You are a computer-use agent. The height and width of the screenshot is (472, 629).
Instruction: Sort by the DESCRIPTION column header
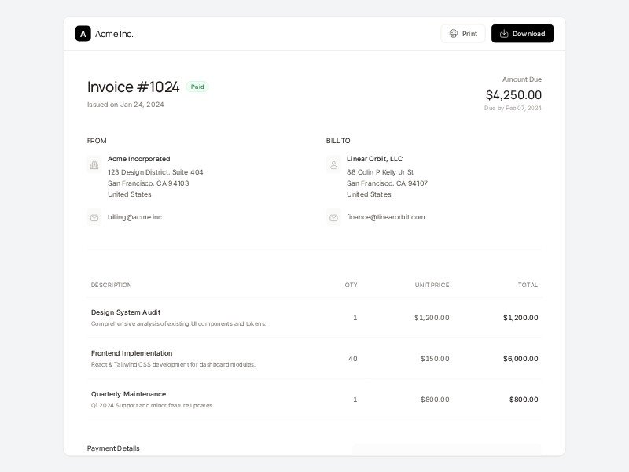(x=111, y=285)
